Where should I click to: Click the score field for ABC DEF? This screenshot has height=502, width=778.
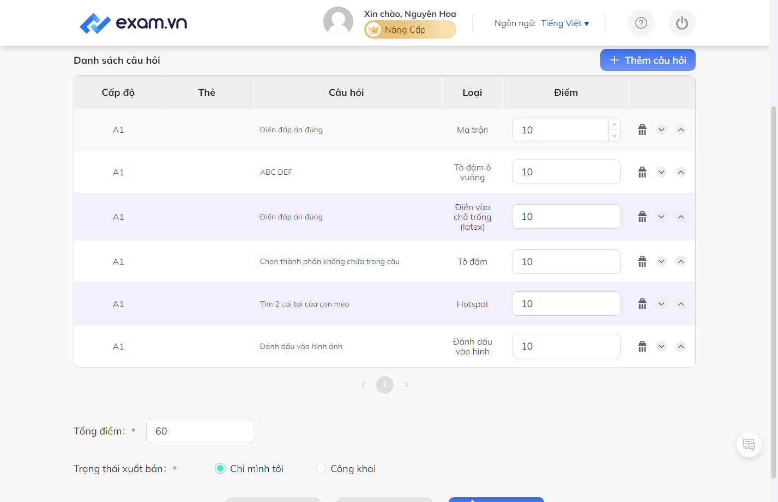tap(566, 172)
